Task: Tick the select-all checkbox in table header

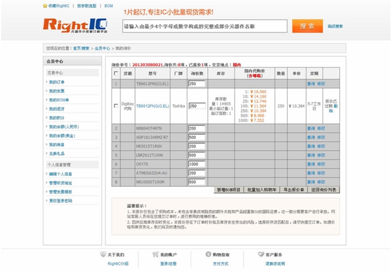Action: (115, 73)
